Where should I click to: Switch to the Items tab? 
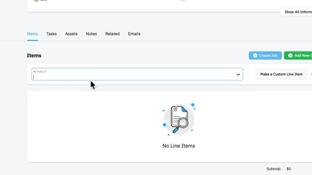(x=32, y=34)
